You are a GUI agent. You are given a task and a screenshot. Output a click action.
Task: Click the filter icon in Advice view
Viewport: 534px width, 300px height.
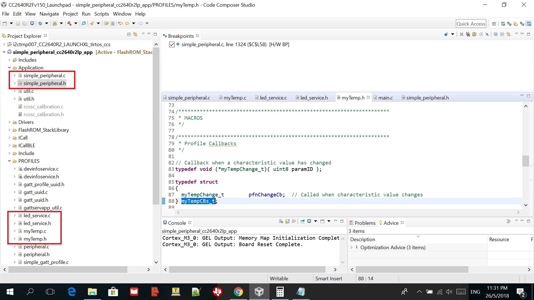(508, 221)
